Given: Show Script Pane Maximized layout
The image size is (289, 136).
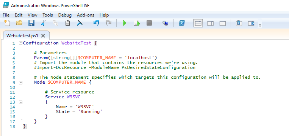Looking at the screenshot, I should click(223, 23).
